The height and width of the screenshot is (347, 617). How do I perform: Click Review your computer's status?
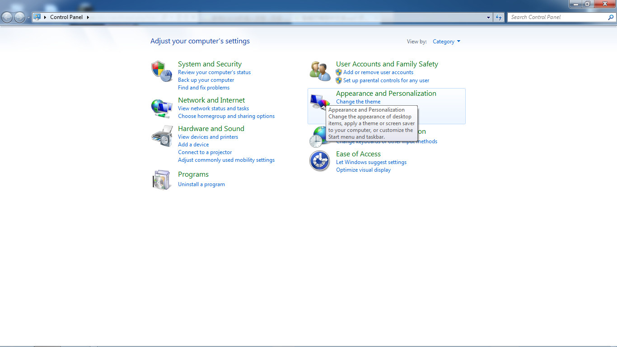point(214,72)
